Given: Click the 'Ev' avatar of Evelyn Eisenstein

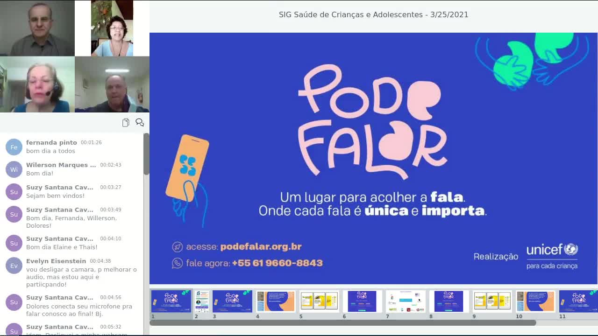Looking at the screenshot, I should pos(14,266).
